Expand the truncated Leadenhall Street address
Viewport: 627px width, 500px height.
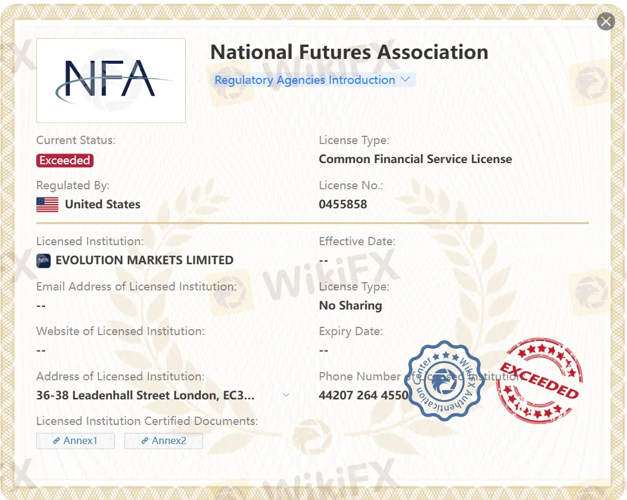point(286,395)
